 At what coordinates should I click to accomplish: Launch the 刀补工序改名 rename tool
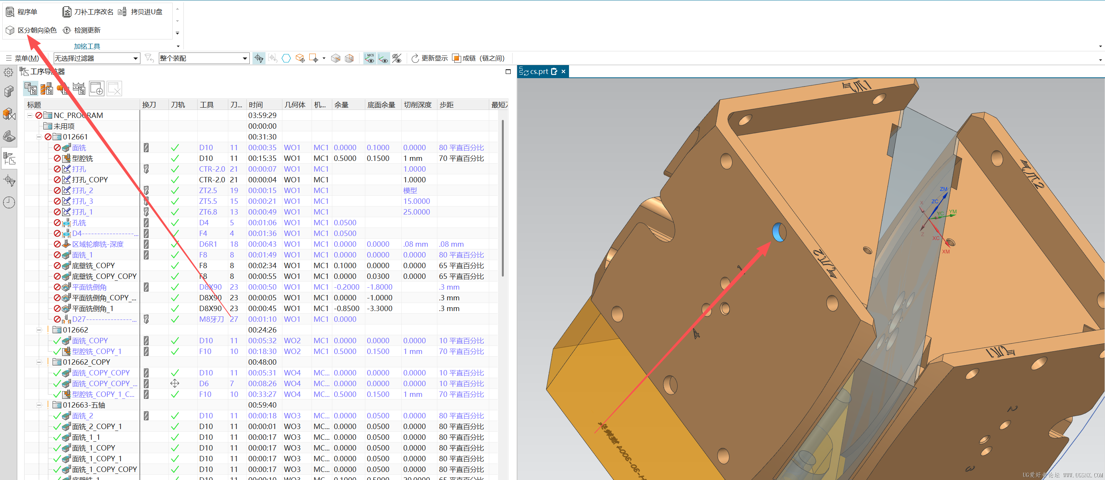[x=88, y=11]
